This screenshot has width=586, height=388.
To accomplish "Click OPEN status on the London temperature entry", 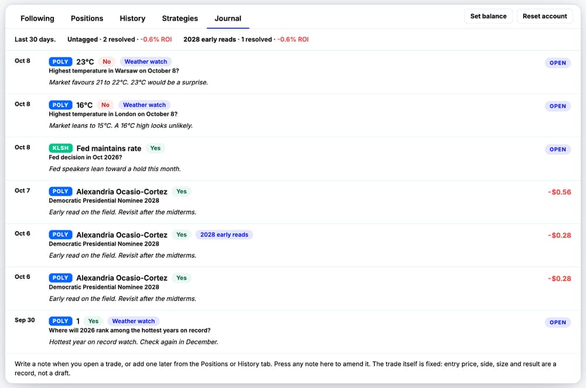I will [558, 106].
